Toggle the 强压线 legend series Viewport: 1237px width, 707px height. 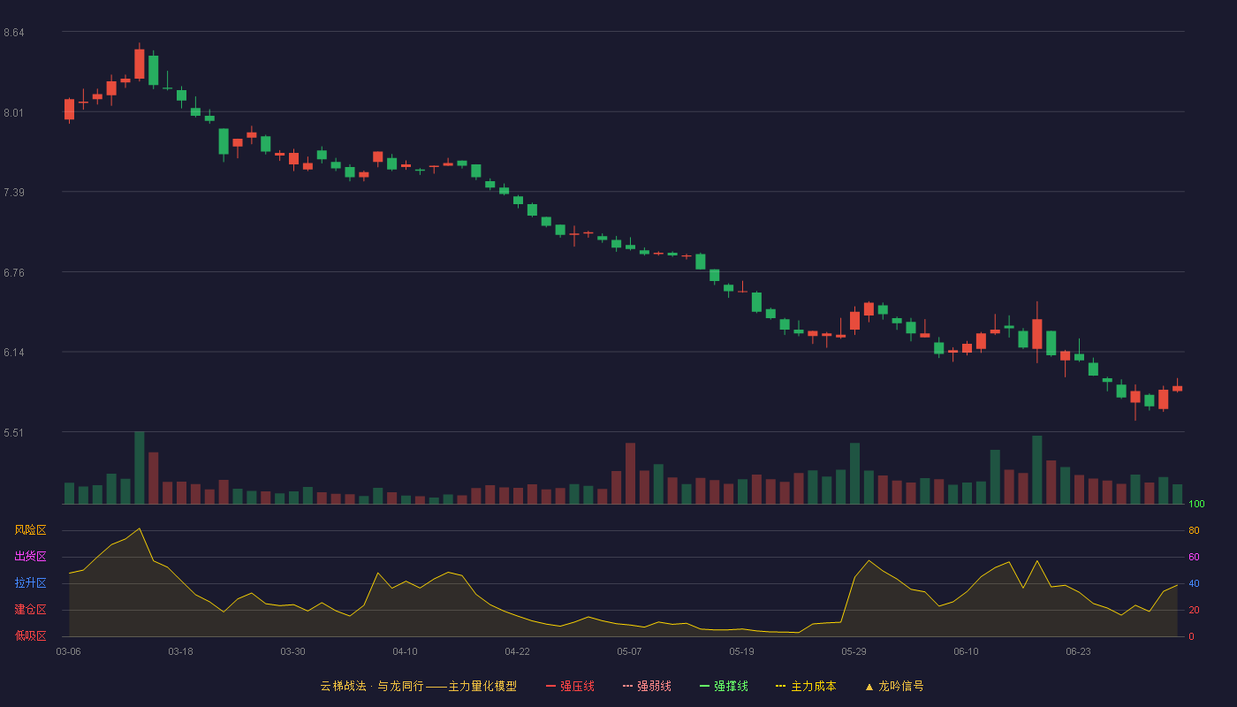(570, 686)
